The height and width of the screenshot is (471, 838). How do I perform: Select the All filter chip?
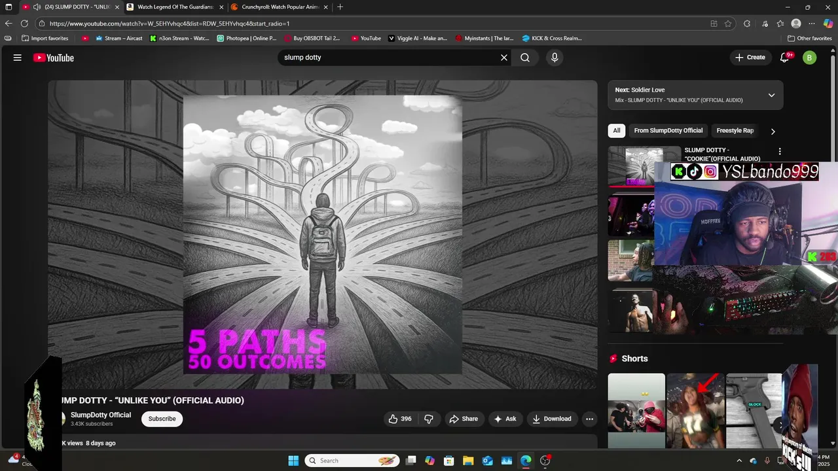617,131
